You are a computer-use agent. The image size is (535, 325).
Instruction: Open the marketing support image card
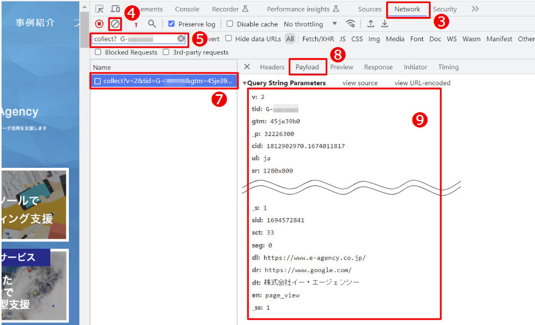[34, 205]
